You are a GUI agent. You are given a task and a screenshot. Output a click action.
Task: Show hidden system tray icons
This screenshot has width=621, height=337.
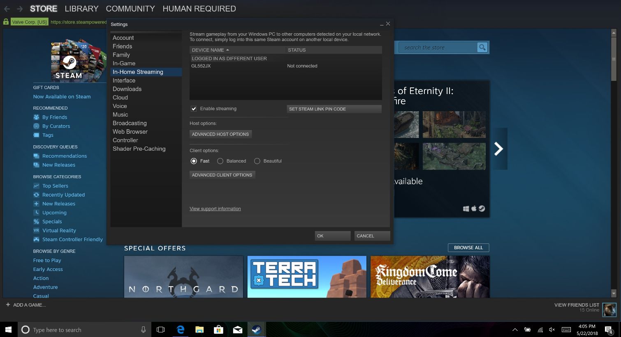click(x=515, y=330)
